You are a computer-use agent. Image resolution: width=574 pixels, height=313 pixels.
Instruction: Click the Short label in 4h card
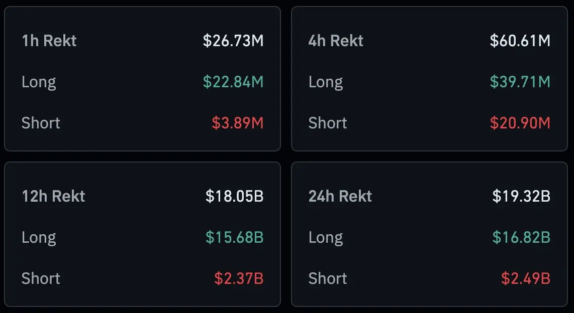coord(327,123)
